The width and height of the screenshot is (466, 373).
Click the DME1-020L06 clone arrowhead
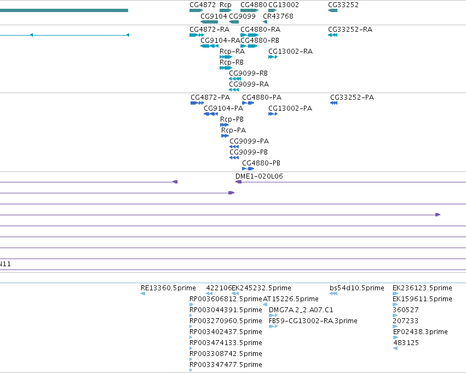(238, 182)
